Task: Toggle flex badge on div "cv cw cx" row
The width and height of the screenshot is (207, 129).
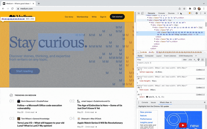Action: point(201,28)
